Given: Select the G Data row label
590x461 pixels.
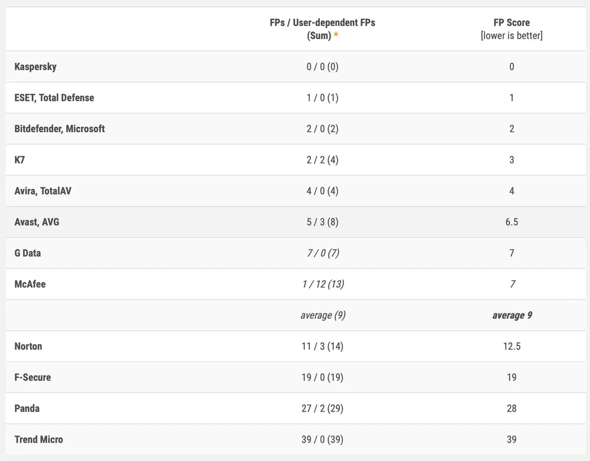Looking at the screenshot, I should pyautogui.click(x=28, y=253).
